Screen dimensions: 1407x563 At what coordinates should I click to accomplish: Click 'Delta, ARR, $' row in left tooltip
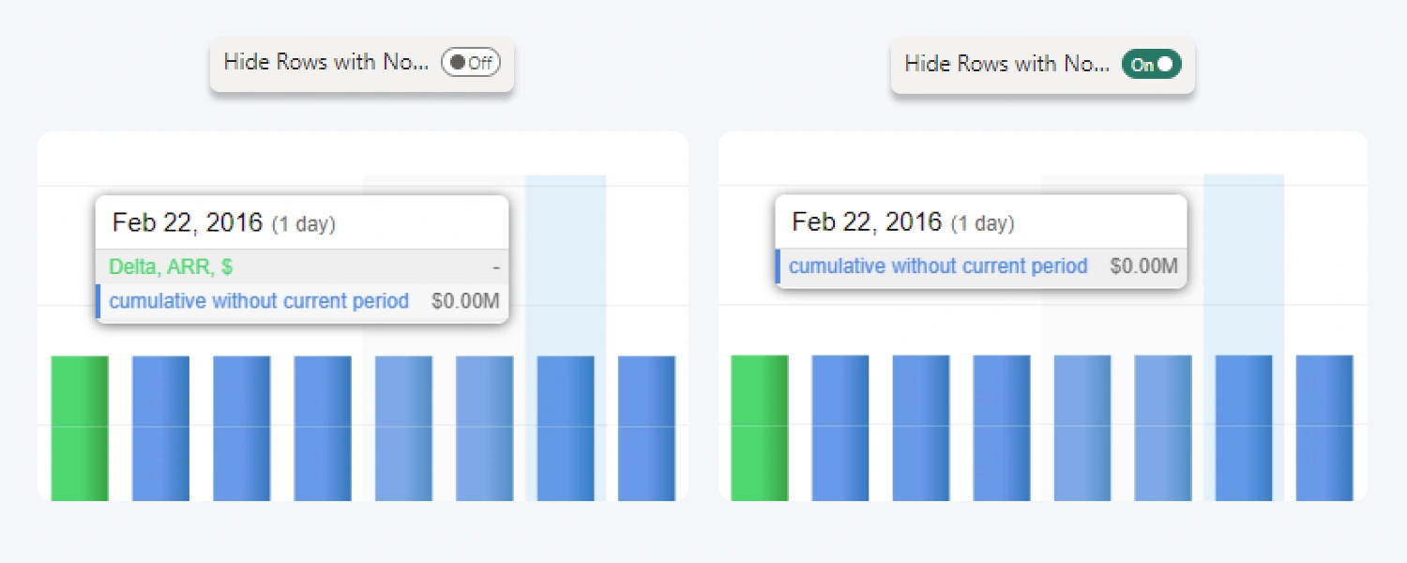pyautogui.click(x=302, y=267)
